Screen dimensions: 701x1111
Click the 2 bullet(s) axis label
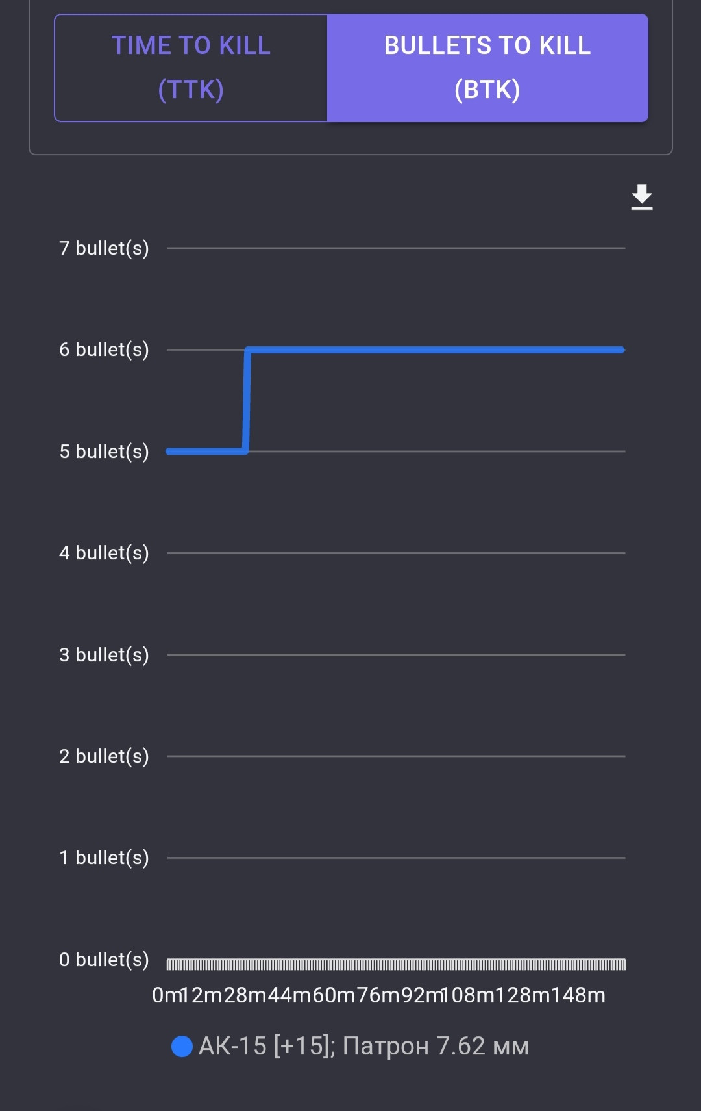[104, 756]
